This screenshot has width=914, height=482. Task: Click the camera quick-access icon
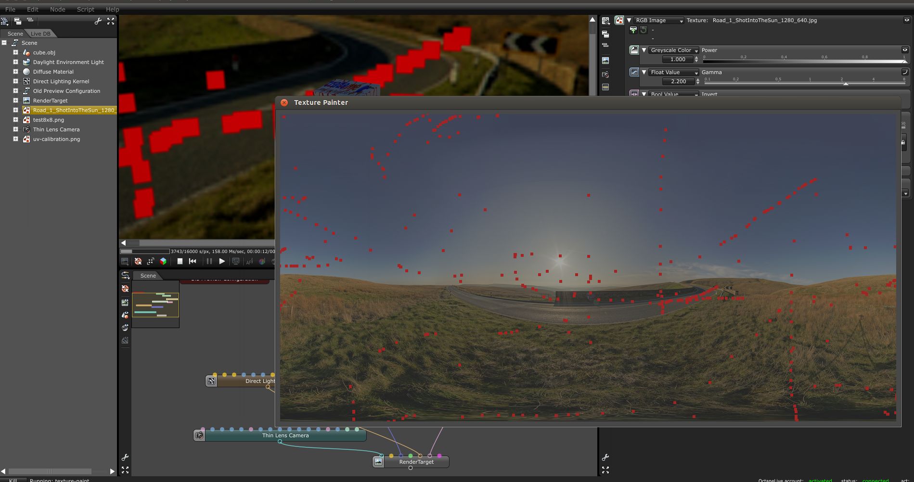(x=605, y=75)
